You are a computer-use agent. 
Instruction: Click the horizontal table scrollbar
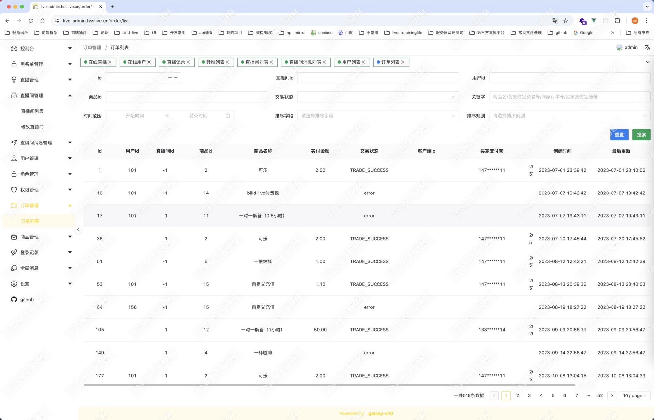pyautogui.click(x=329, y=385)
